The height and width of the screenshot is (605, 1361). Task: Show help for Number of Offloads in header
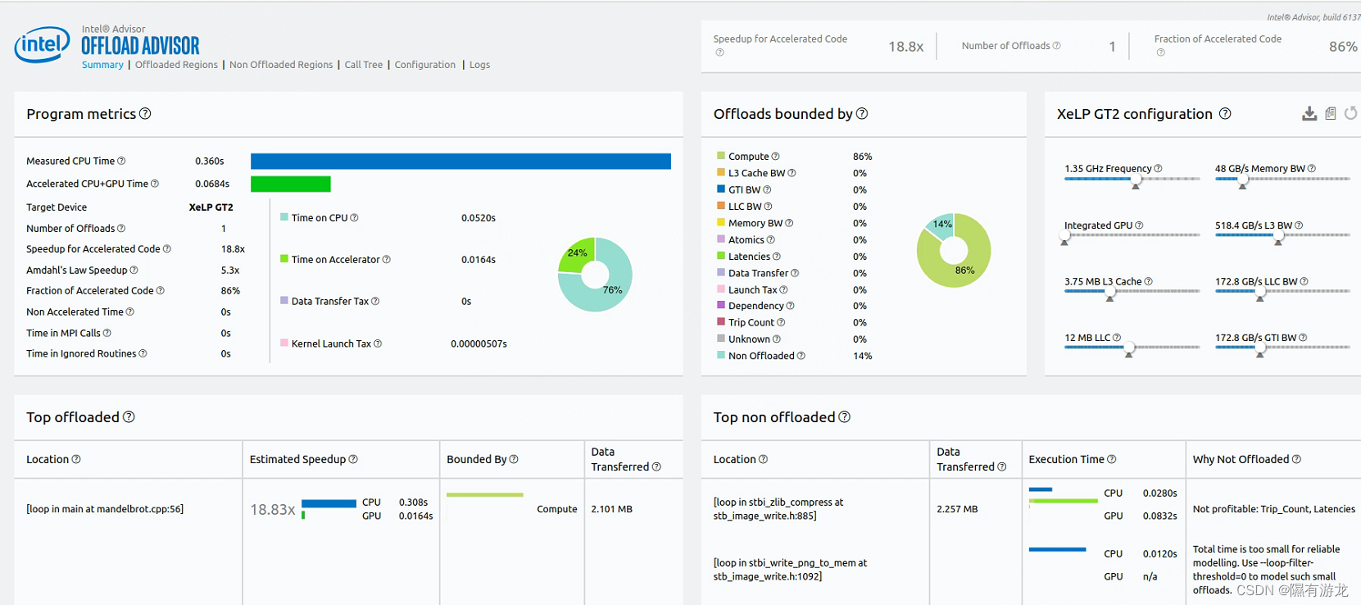tap(1056, 46)
